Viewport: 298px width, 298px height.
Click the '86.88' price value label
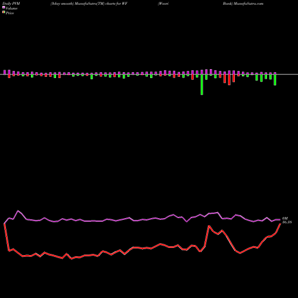[x=287, y=222]
